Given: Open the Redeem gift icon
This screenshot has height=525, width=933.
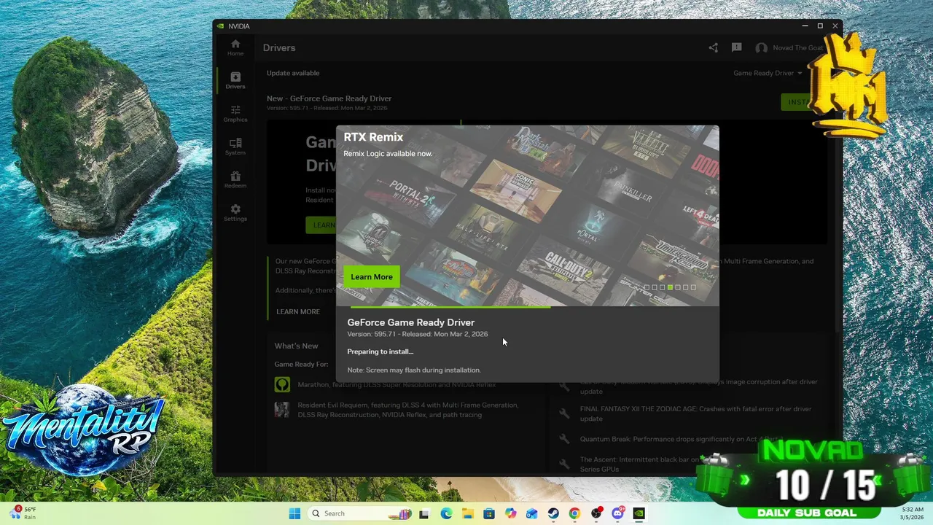Looking at the screenshot, I should [235, 179].
